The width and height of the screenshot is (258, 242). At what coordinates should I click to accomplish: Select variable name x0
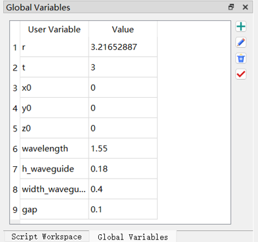(x=54, y=87)
